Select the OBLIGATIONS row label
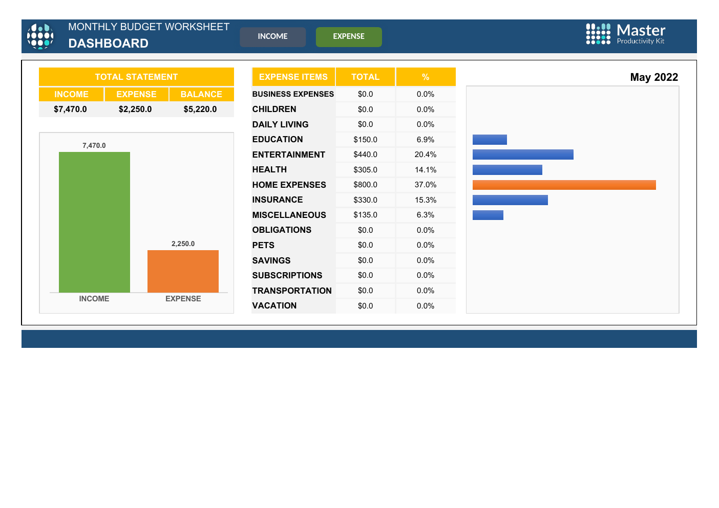719x508 pixels. (282, 230)
